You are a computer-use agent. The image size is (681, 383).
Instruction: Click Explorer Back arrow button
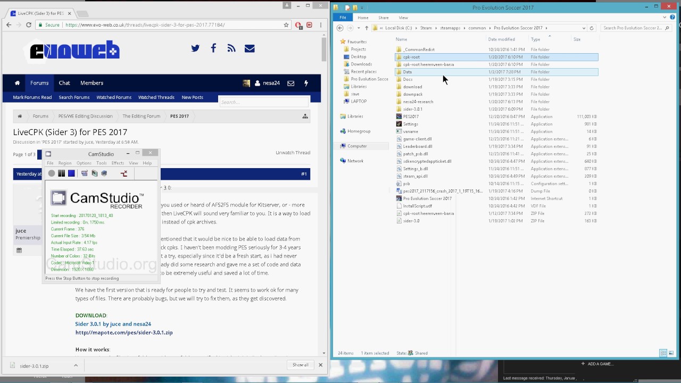point(340,28)
